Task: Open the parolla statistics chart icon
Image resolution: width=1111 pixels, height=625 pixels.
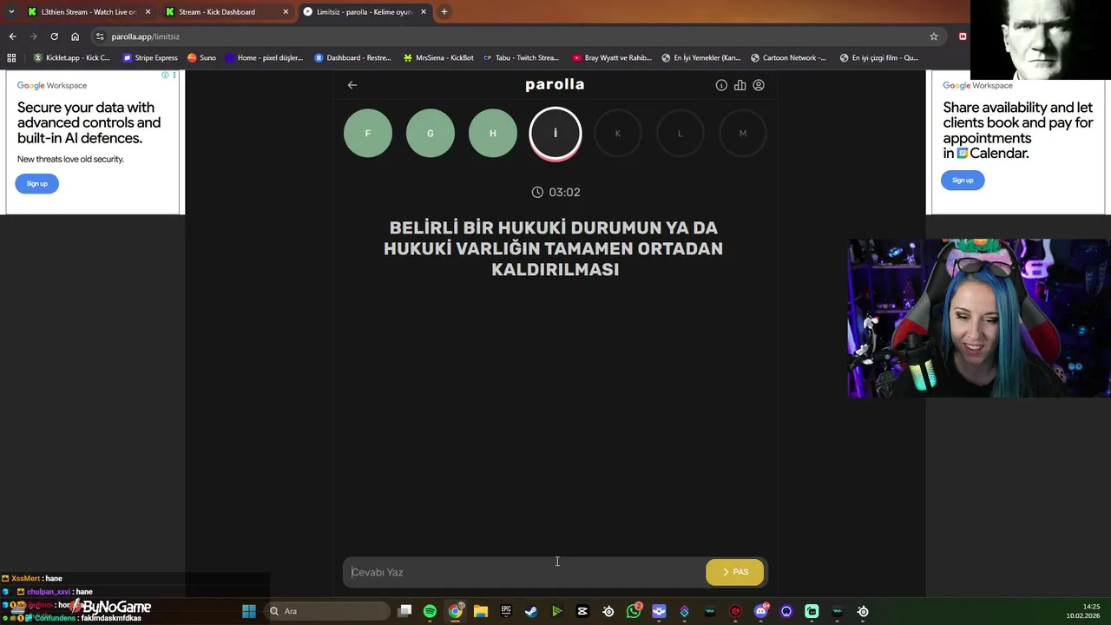Action: (x=740, y=85)
